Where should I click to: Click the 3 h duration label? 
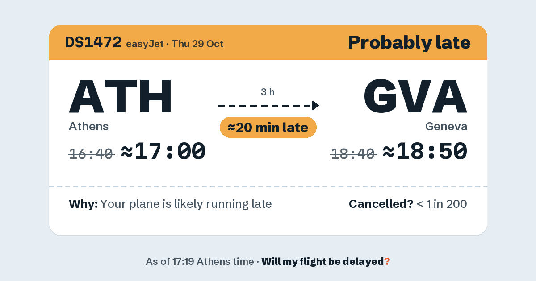[x=268, y=92]
